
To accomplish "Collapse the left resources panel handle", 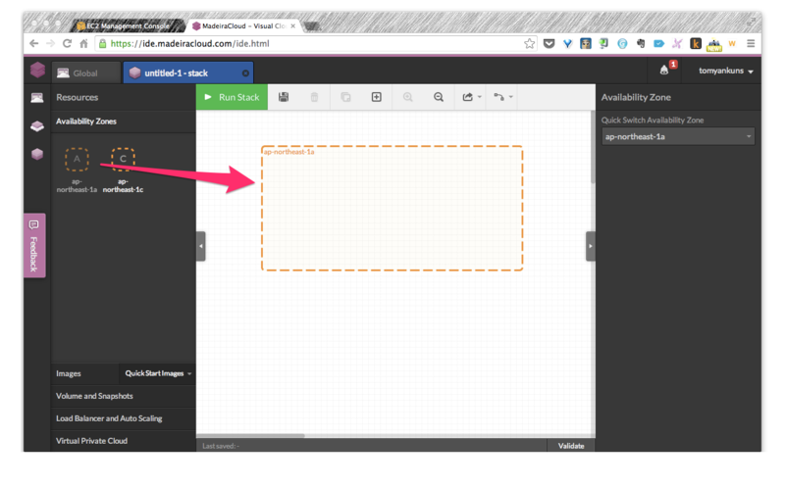I will pos(201,246).
